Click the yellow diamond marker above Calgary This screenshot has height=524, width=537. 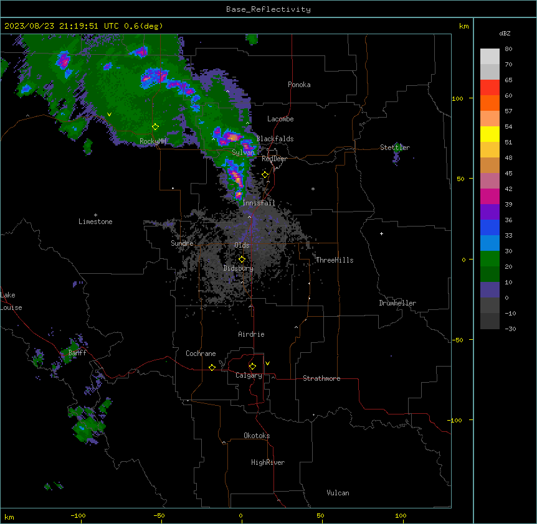(x=252, y=367)
